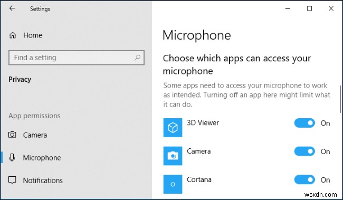The width and height of the screenshot is (343, 200).
Task: Click the Privacy heading
Action: 20,79
